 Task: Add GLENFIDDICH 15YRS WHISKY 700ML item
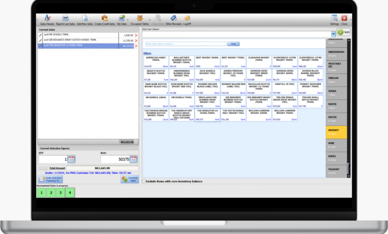click(310, 62)
